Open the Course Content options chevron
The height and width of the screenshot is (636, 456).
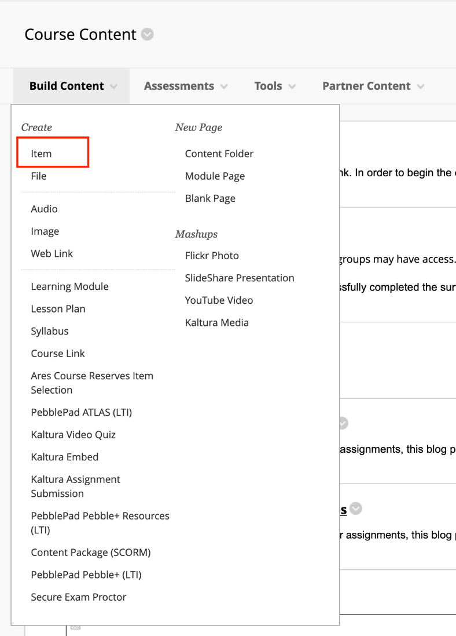[148, 35]
